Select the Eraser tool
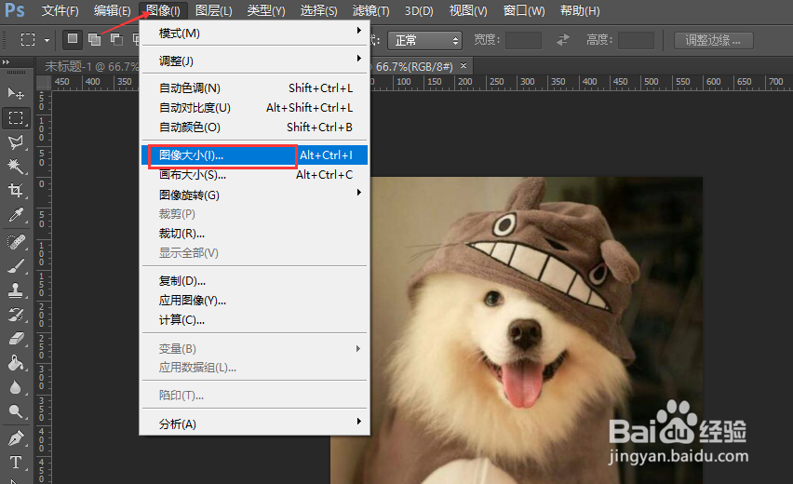This screenshot has width=793, height=484. (x=16, y=339)
